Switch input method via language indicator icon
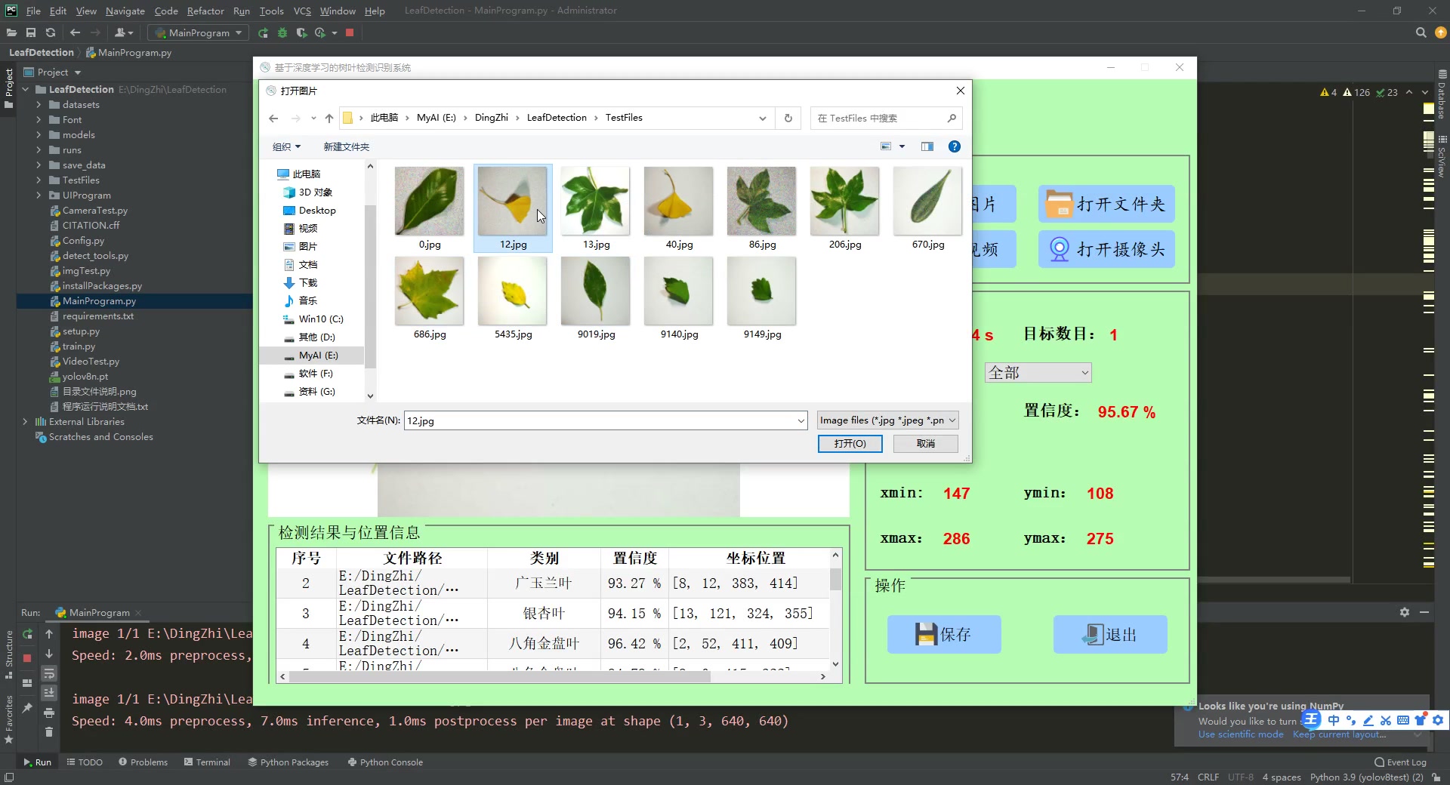Viewport: 1450px width, 785px height. coord(1312,721)
